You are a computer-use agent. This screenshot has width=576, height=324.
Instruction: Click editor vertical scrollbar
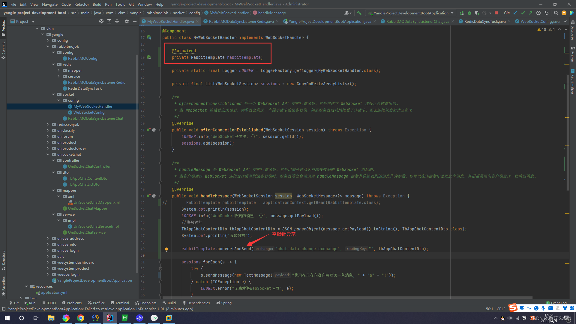[x=568, y=132]
